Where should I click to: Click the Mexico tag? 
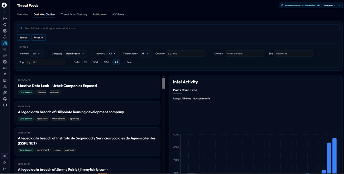pos(57,150)
